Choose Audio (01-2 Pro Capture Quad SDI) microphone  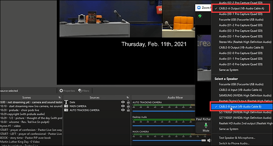241,25
